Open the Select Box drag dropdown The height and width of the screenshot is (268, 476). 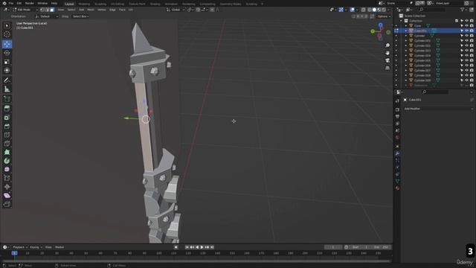(80, 16)
